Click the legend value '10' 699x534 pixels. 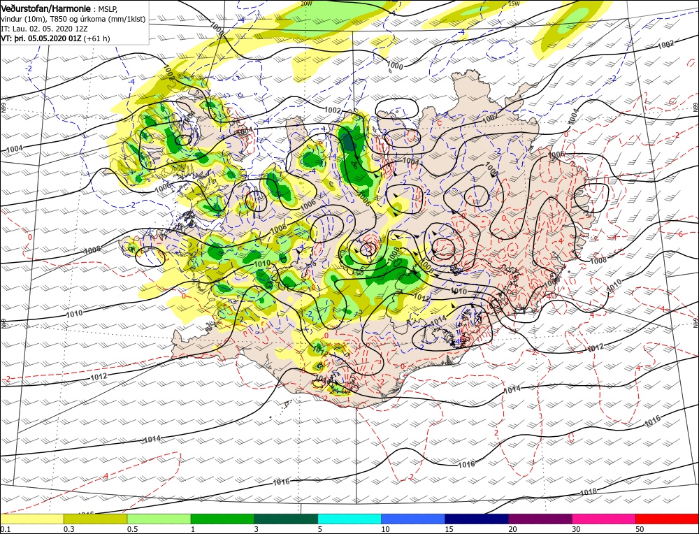coord(386,529)
